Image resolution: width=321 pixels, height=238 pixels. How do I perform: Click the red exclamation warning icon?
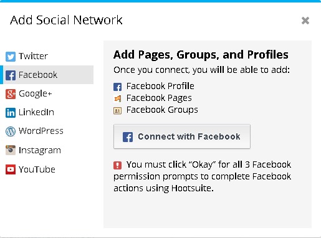[x=117, y=165]
